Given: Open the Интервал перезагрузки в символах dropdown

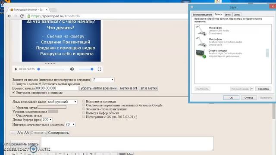Looking at the screenshot, I should pyautogui.click(x=70, y=124).
